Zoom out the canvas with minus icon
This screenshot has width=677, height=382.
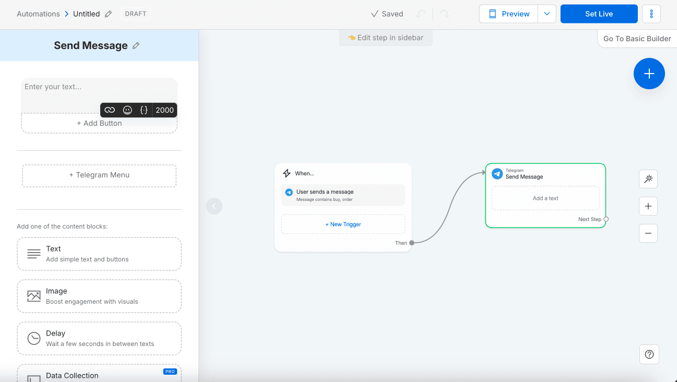coord(648,233)
